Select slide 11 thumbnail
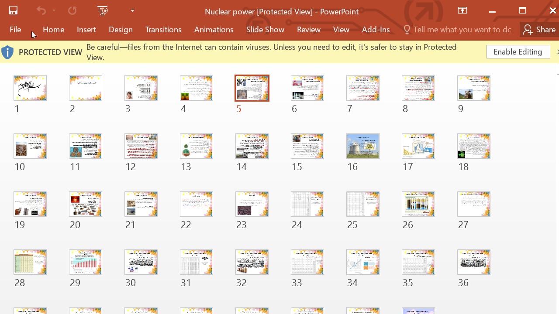The image size is (559, 314). [86, 146]
